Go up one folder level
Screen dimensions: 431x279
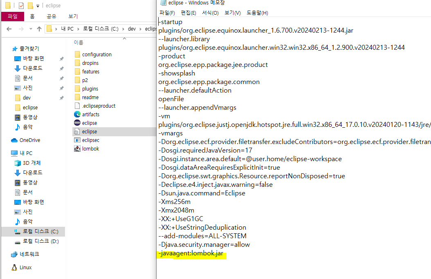[39, 29]
